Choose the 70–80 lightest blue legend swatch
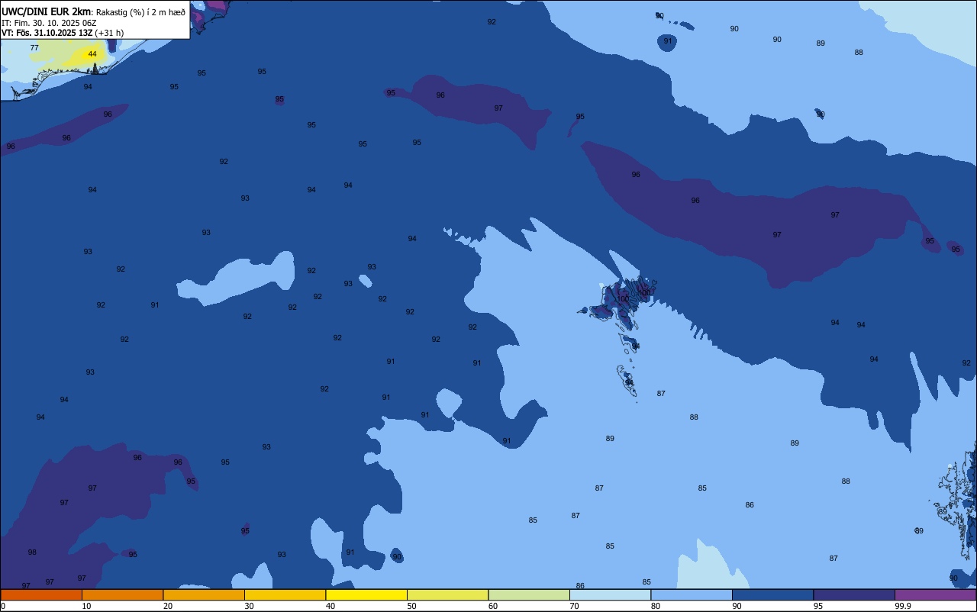Image resolution: width=977 pixels, height=612 pixels. 610,594
